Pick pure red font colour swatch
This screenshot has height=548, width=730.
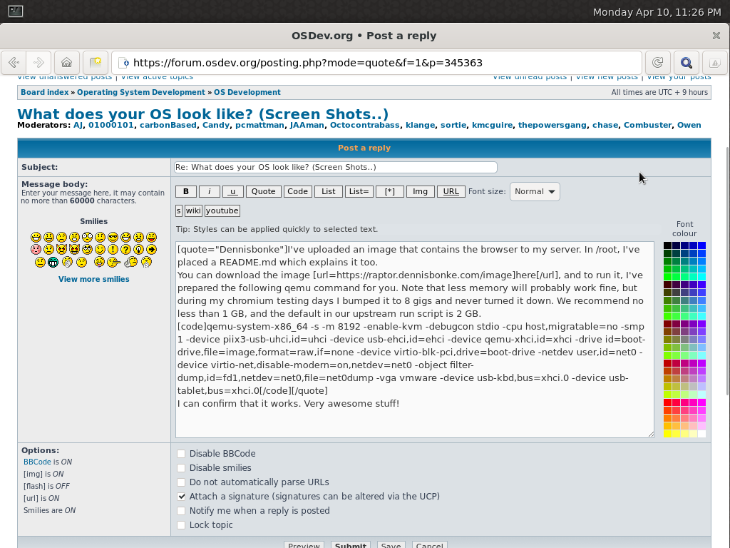click(667, 402)
